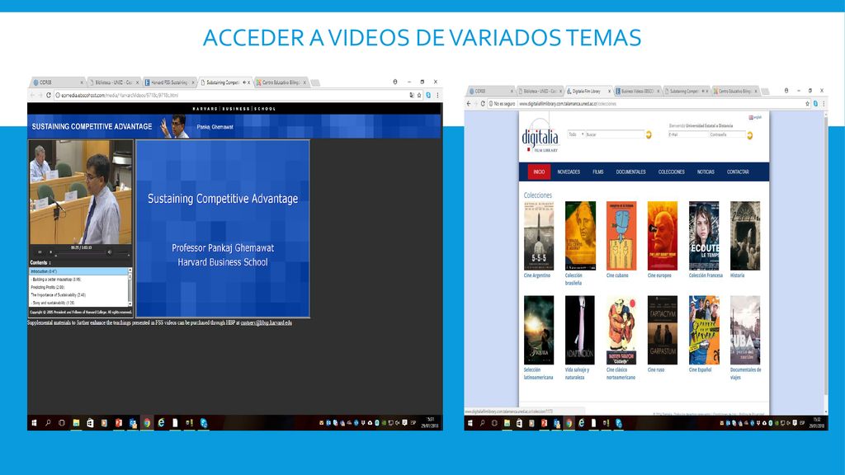Image resolution: width=845 pixels, height=475 pixels.
Task: Launch Internet Explorer from right screenshot taskbar
Action: point(581,423)
